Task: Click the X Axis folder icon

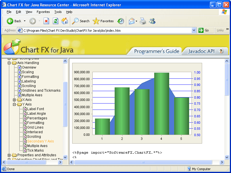Action: 19,100
